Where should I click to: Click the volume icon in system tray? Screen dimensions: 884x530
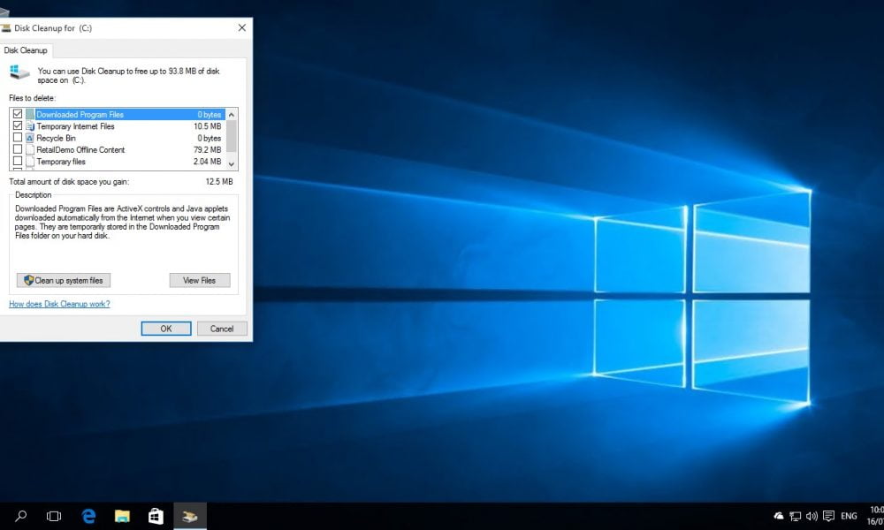[x=810, y=515]
